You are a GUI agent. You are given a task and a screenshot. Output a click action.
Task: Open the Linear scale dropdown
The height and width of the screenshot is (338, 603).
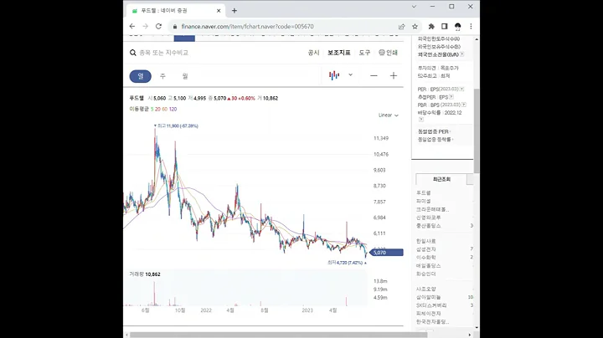[389, 115]
